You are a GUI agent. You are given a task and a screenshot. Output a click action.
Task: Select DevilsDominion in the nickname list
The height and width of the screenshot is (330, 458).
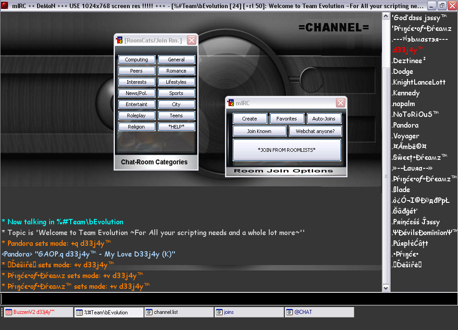425,233
